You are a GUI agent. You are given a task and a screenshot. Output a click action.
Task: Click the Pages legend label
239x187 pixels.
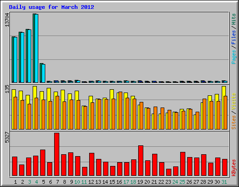click(x=234, y=57)
